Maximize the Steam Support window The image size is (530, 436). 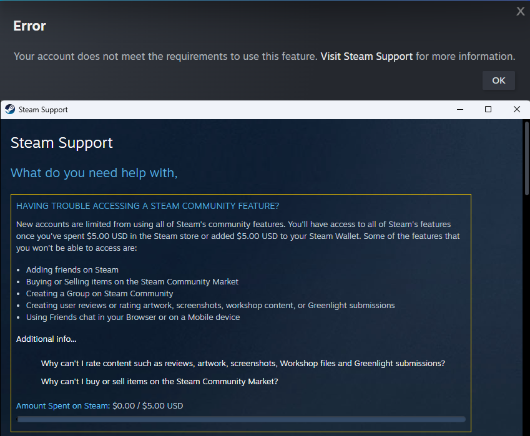tap(488, 109)
